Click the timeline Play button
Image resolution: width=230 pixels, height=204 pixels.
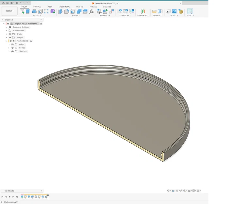pos(9,197)
